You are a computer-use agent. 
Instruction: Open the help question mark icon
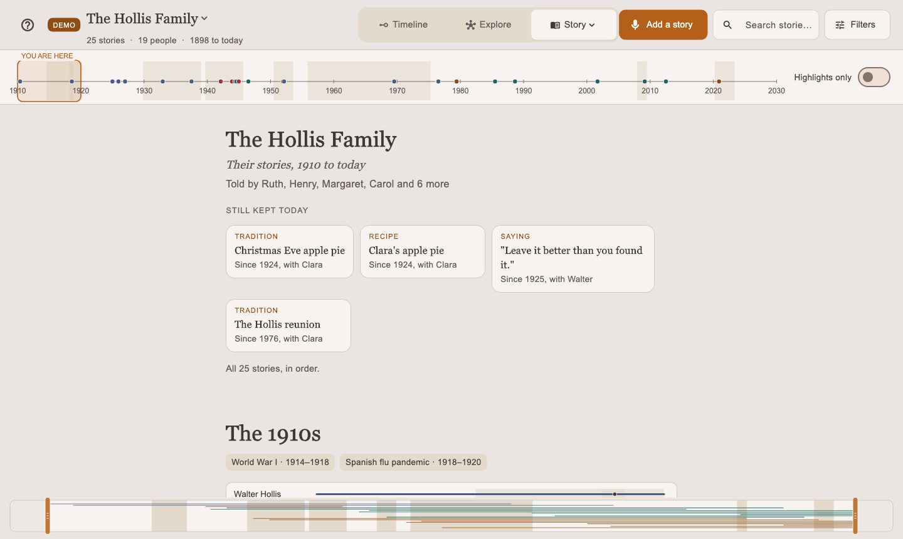pyautogui.click(x=28, y=25)
